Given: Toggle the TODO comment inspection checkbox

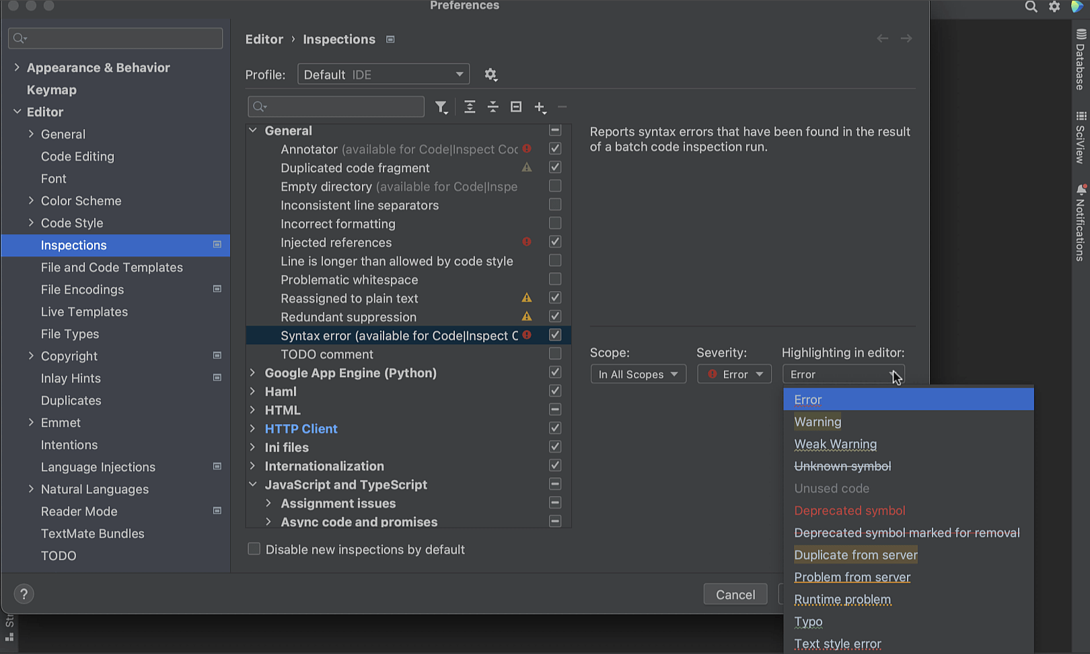Looking at the screenshot, I should tap(555, 354).
